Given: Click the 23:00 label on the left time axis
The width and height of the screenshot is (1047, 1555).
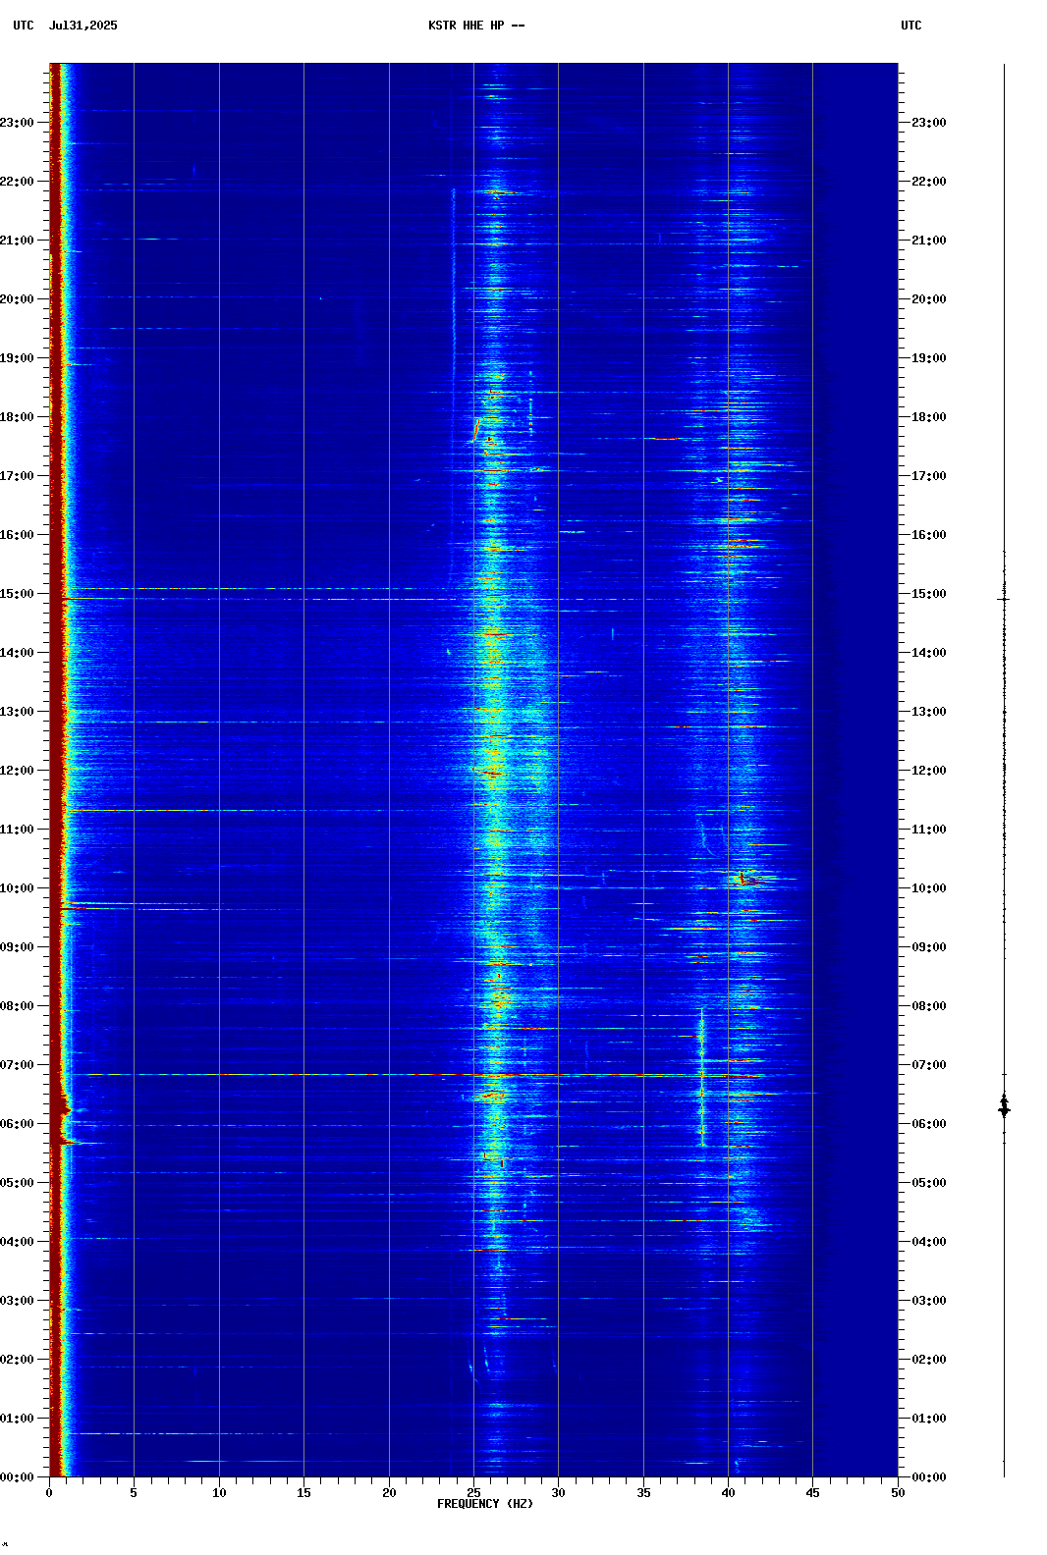Looking at the screenshot, I should click(x=17, y=123).
